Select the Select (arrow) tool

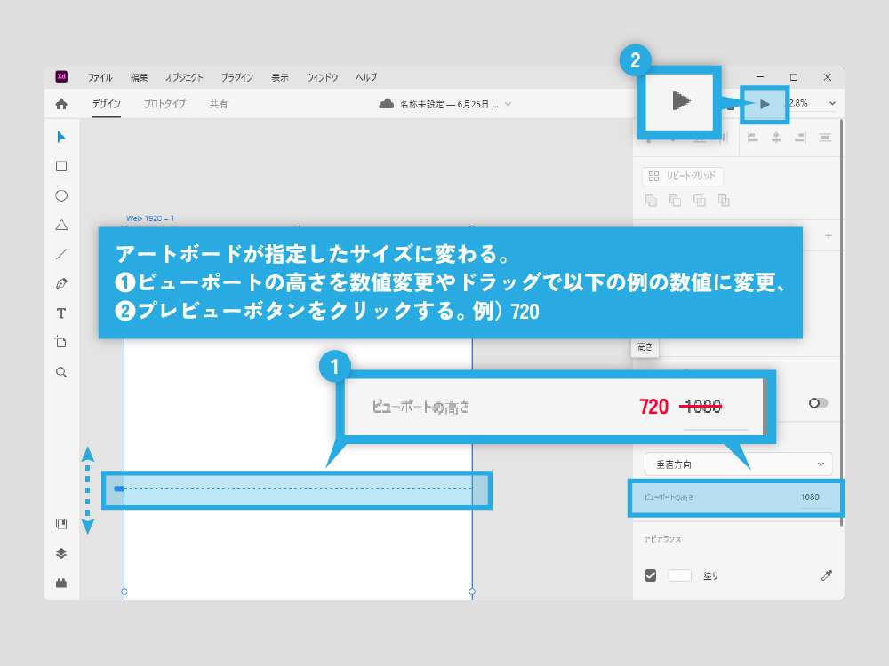click(x=61, y=137)
